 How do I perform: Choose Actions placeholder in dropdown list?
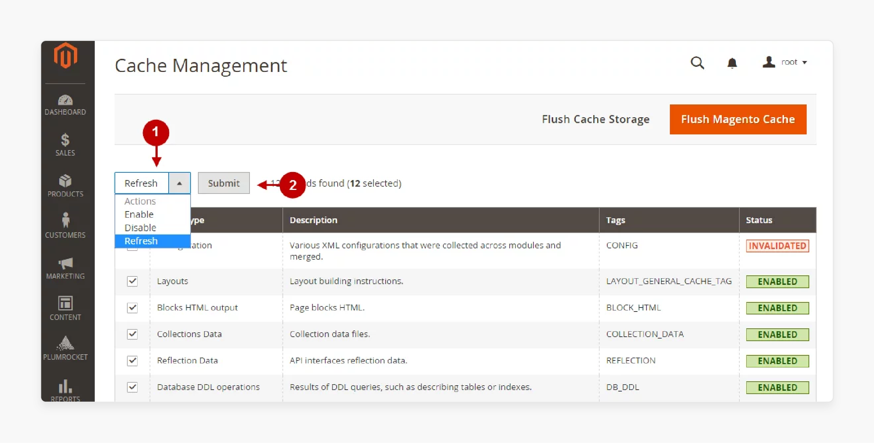153,201
